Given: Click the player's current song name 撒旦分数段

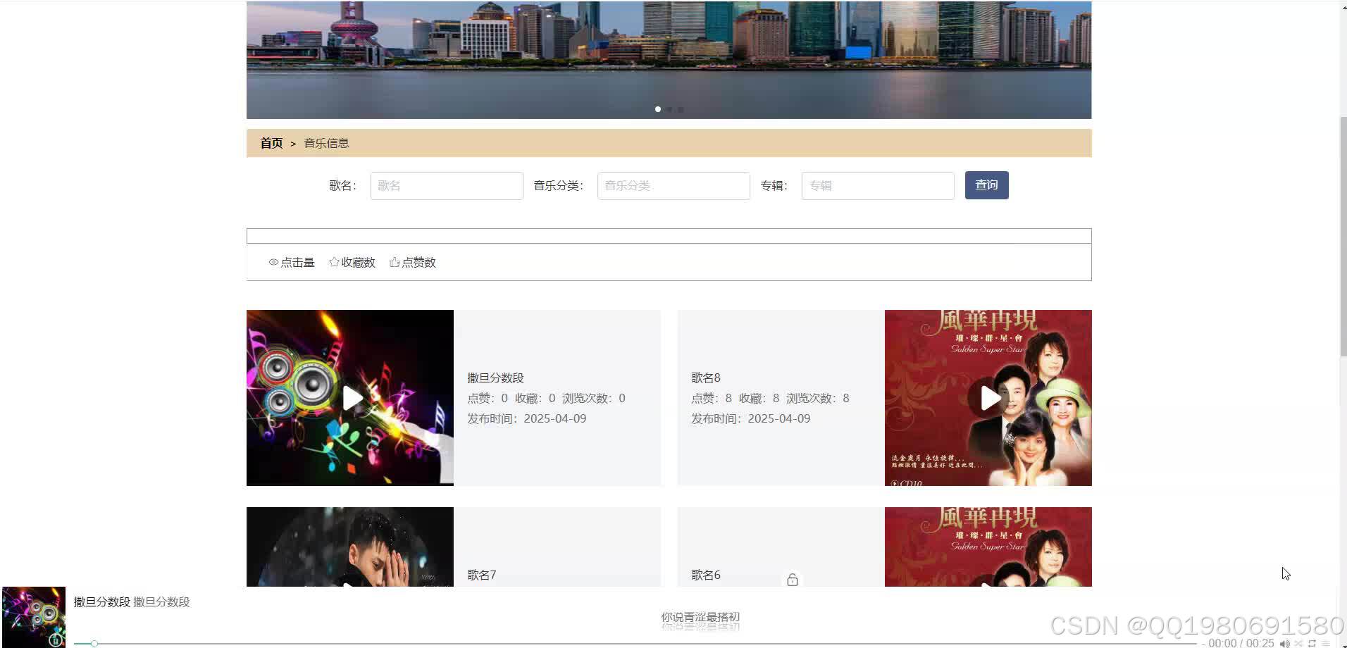Looking at the screenshot, I should pos(102,602).
